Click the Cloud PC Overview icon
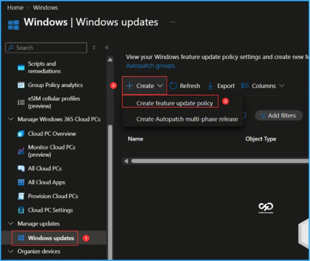Screen dimensions: 310x261 tap(21, 134)
